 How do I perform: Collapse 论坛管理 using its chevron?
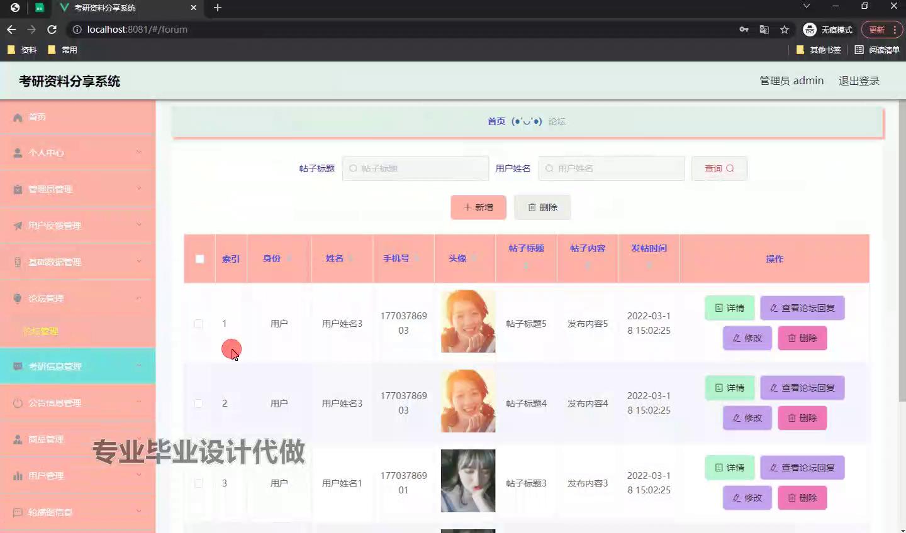[x=138, y=297]
